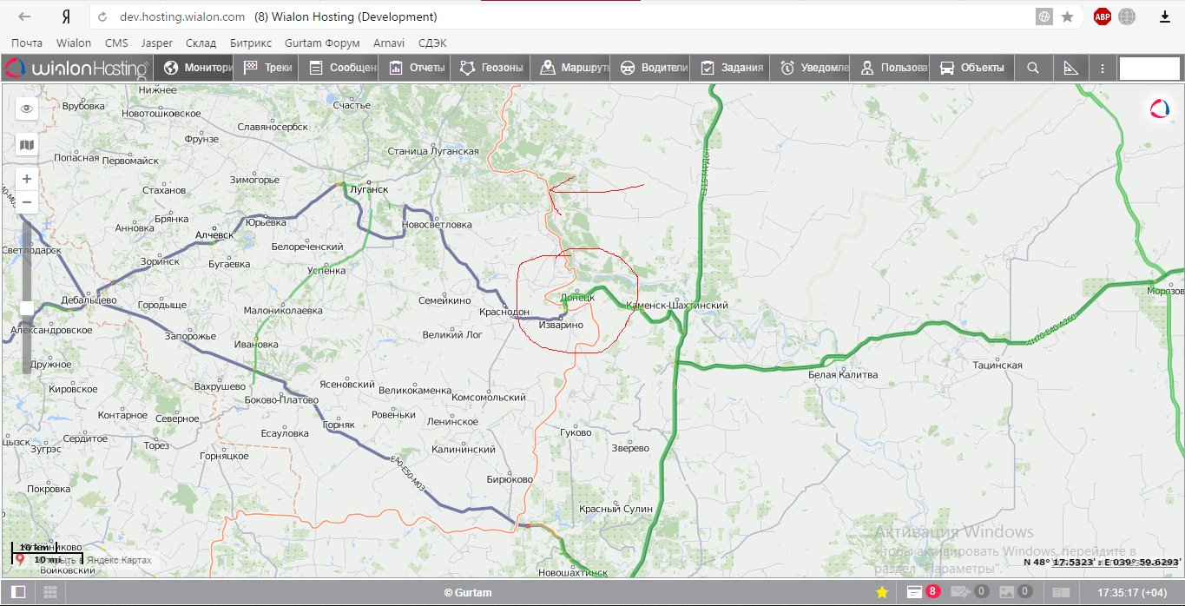
Task: Expand the user account field at top right
Action: 1149,68
